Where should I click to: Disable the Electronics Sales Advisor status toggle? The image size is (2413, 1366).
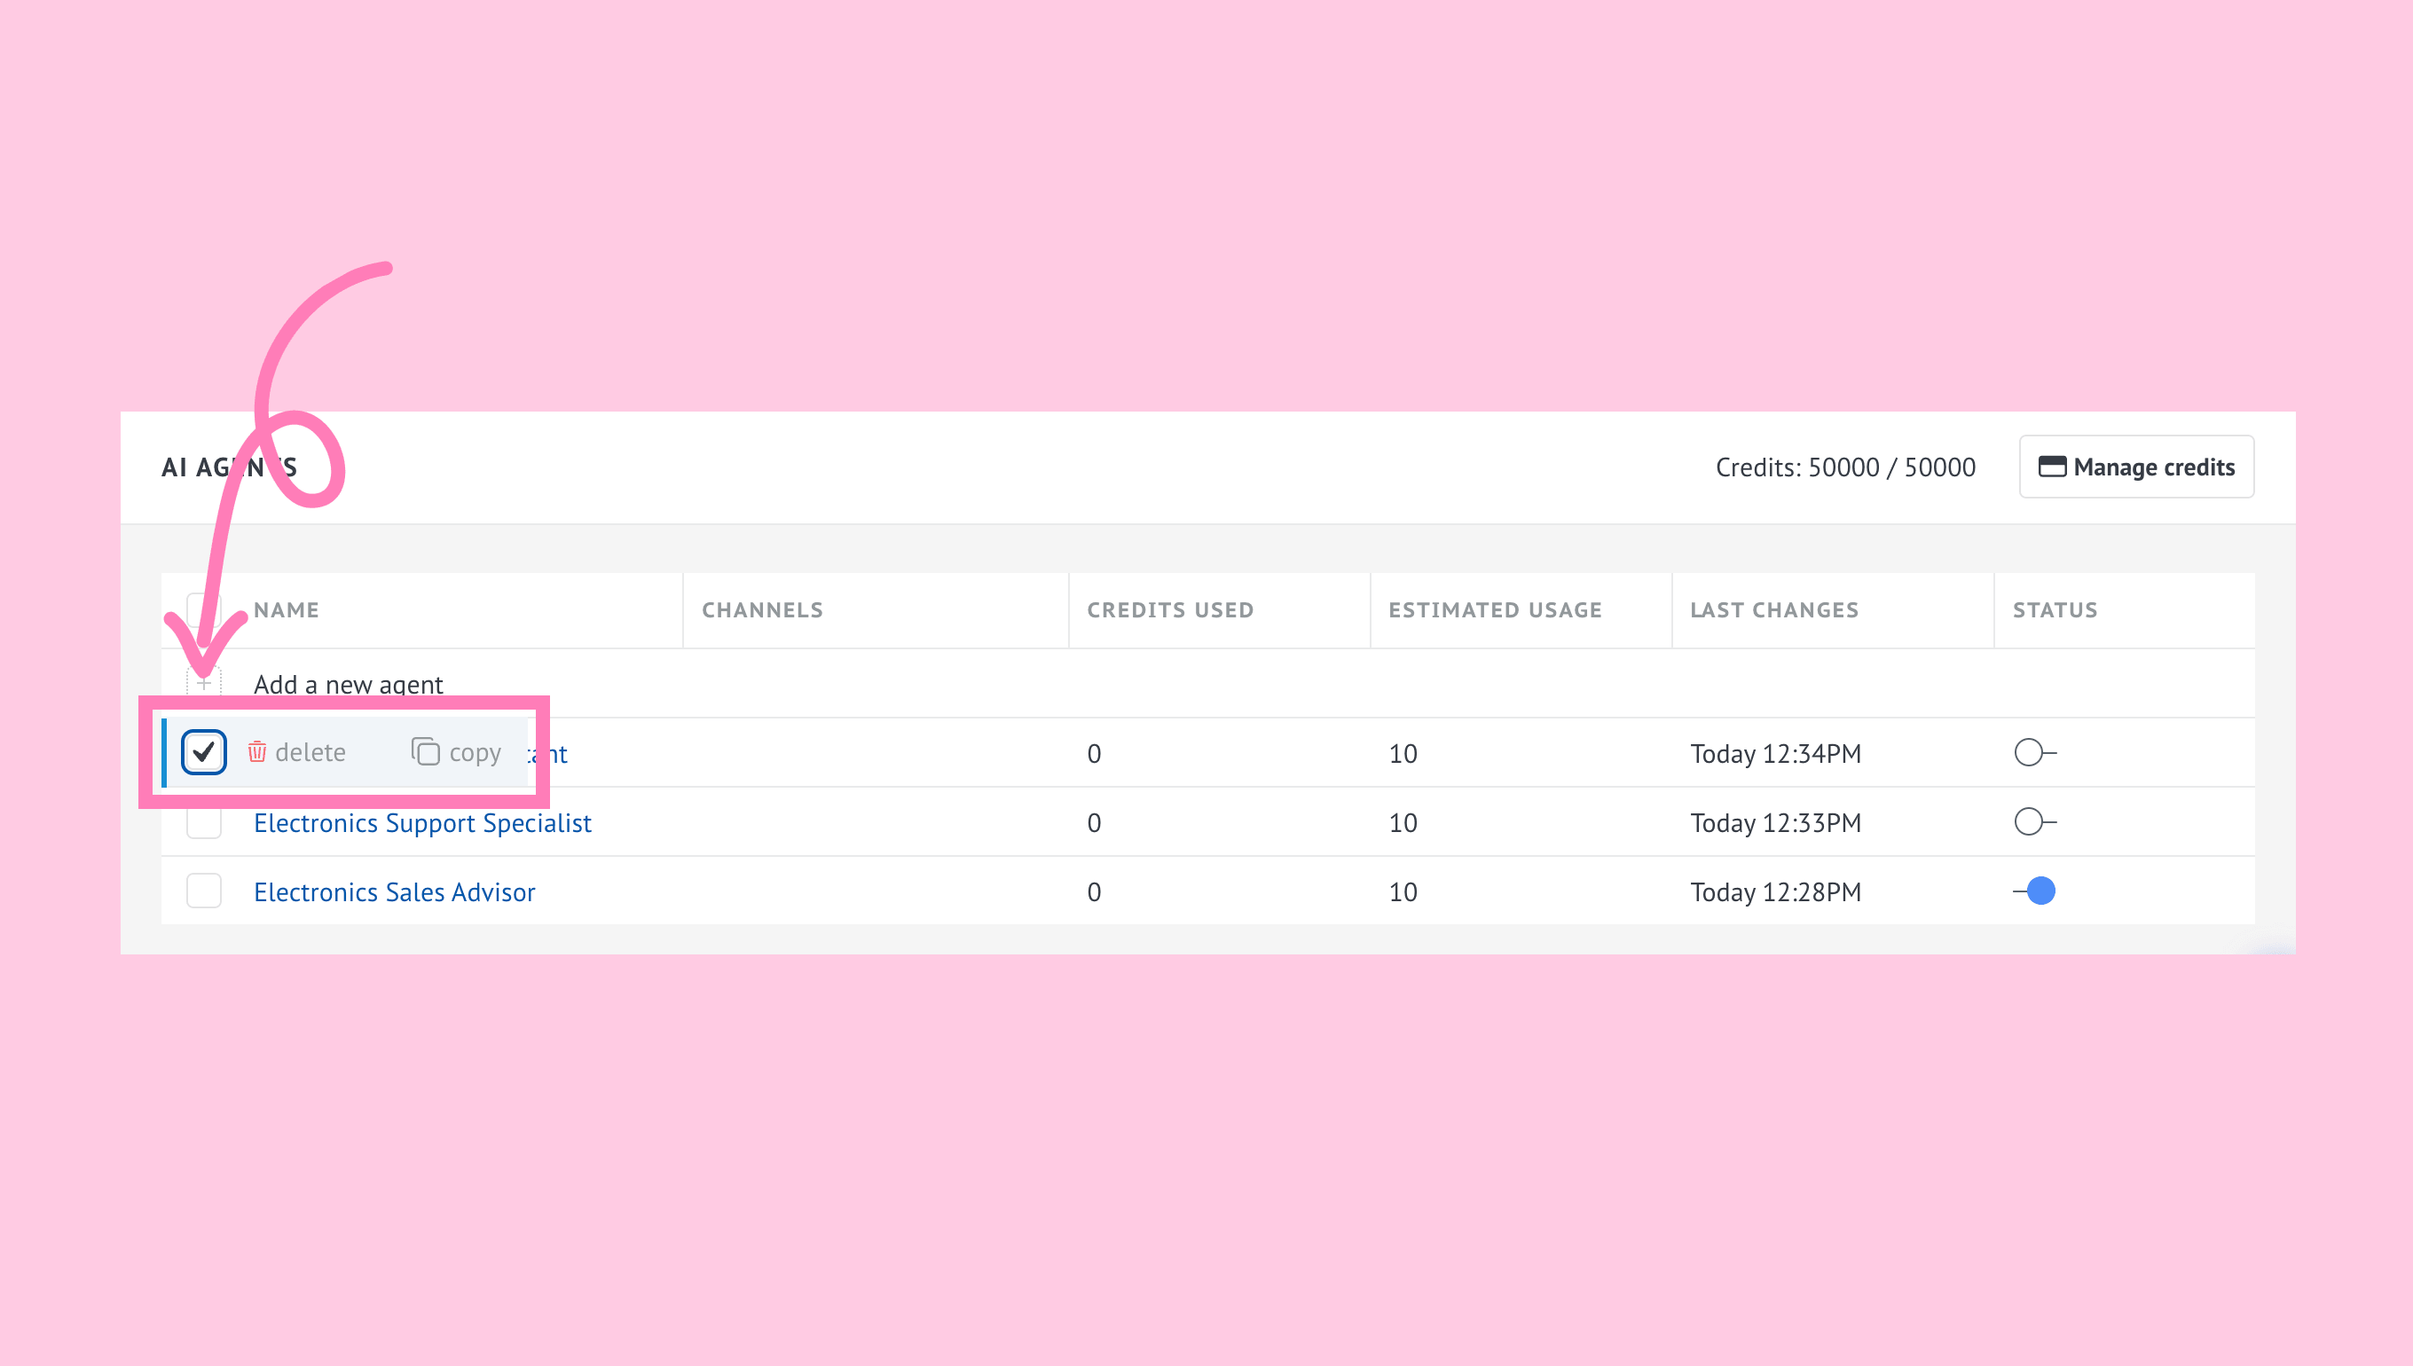(2035, 891)
